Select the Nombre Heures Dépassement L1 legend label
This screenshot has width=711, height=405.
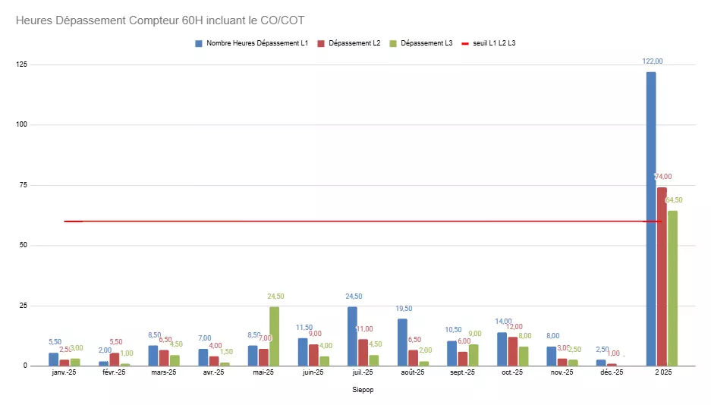pyautogui.click(x=256, y=43)
